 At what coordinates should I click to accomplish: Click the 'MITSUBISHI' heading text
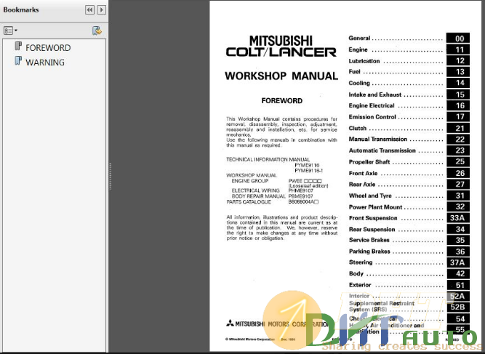281,41
